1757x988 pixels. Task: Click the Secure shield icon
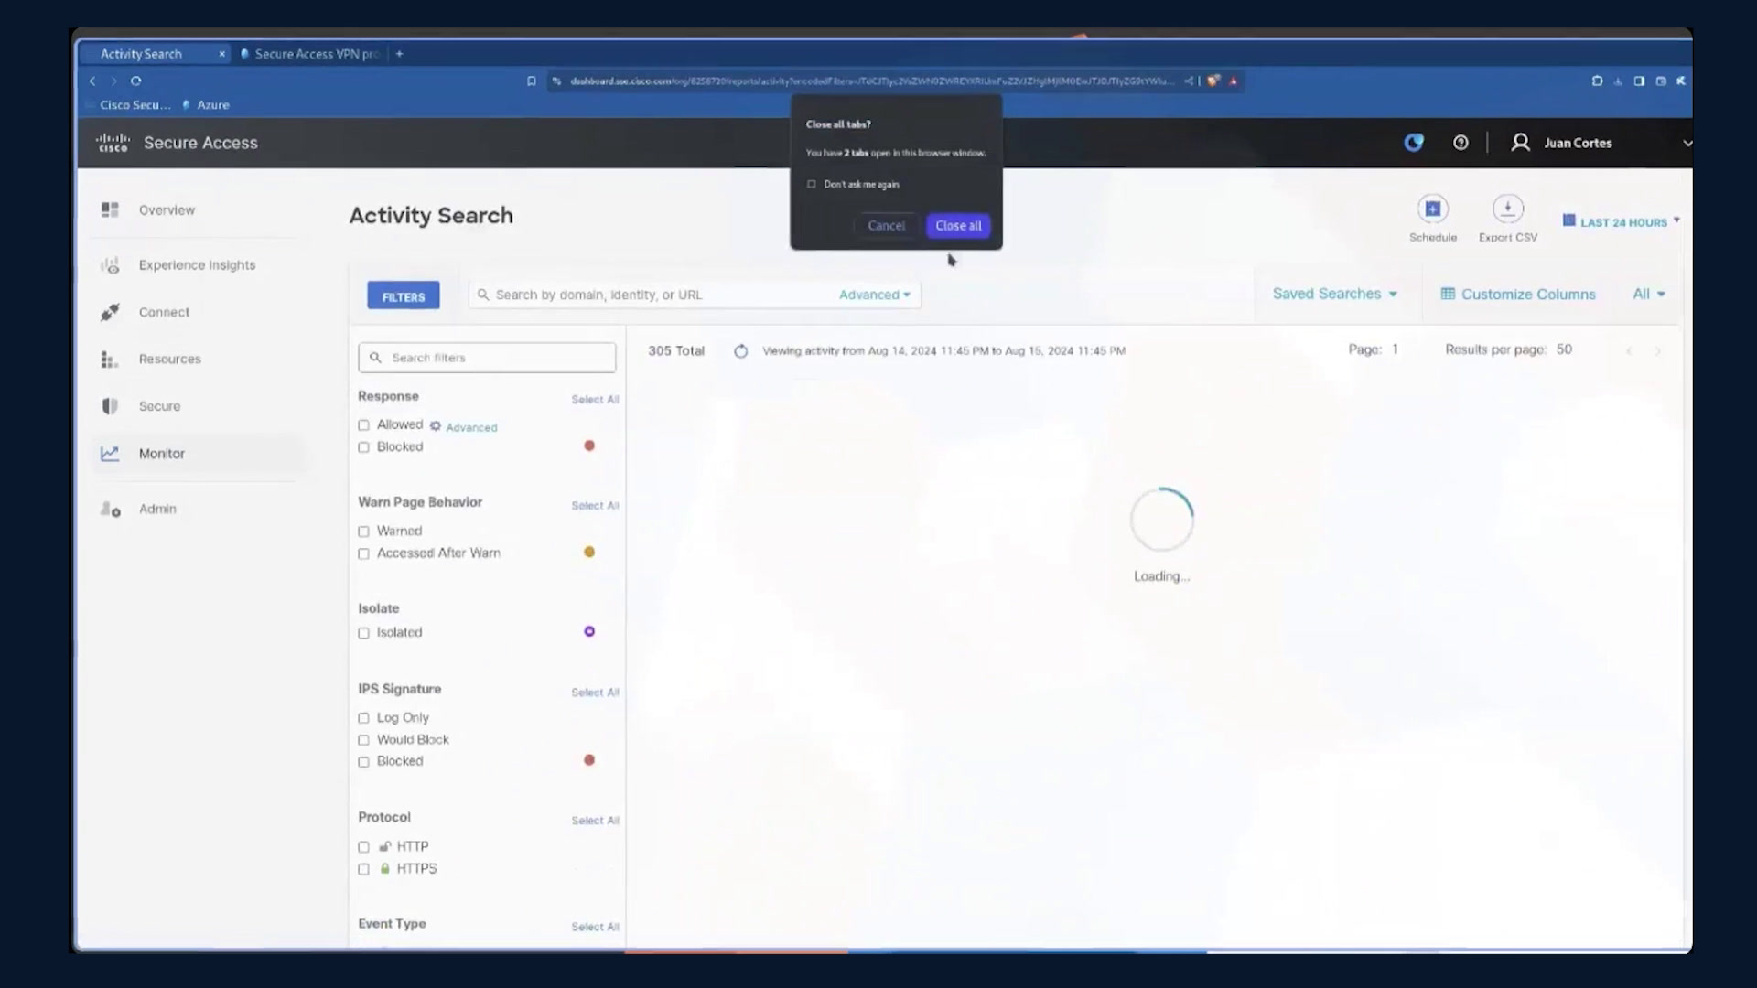[110, 406]
